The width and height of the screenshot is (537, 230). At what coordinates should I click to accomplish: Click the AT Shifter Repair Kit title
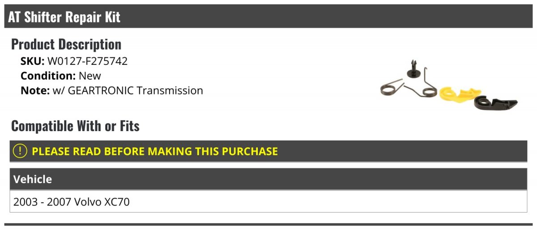[64, 17]
